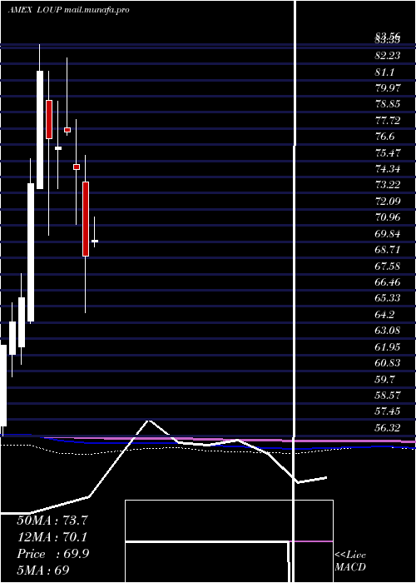Image resolution: width=416 pixels, height=583 pixels.
Task: Click the 66.46 price axis label
Action: [x=388, y=282]
